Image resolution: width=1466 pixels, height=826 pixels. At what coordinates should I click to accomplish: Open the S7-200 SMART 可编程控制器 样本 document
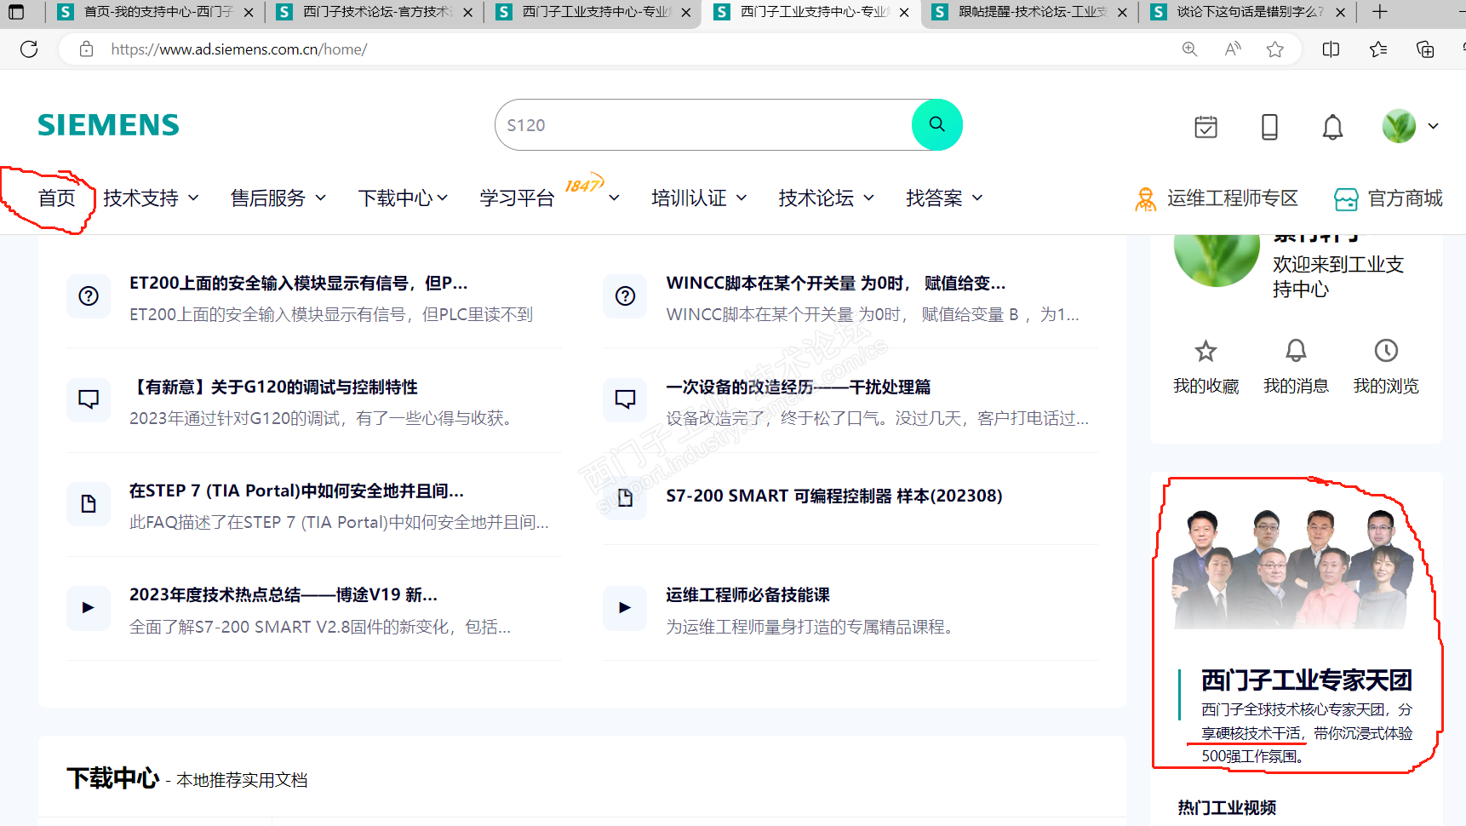[x=833, y=496]
